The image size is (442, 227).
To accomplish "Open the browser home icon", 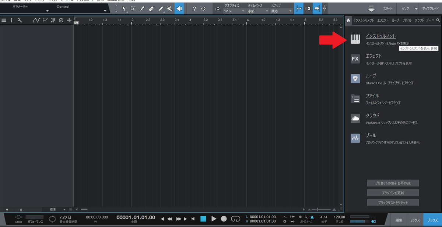I will (348, 20).
